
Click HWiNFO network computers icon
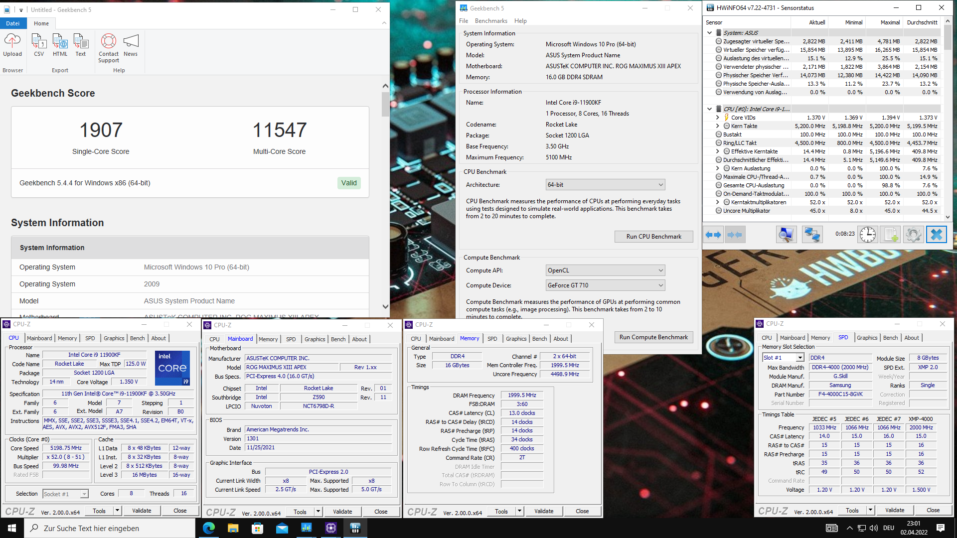[x=812, y=235]
